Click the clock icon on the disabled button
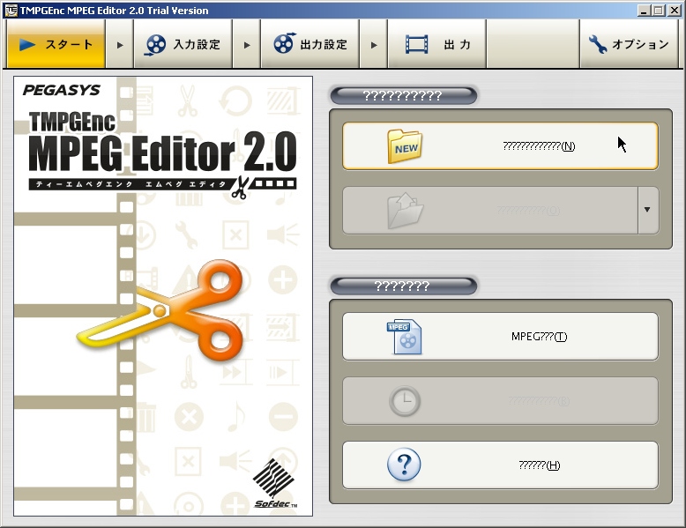 [x=405, y=401]
